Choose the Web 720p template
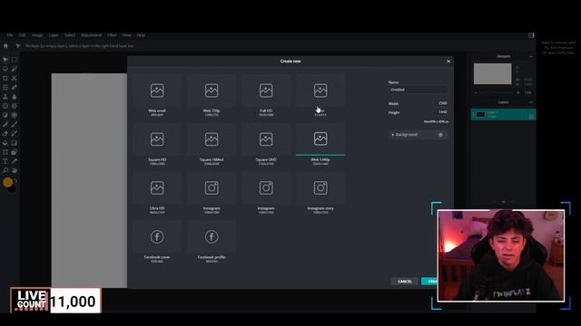The width and height of the screenshot is (581, 326). tap(212, 95)
